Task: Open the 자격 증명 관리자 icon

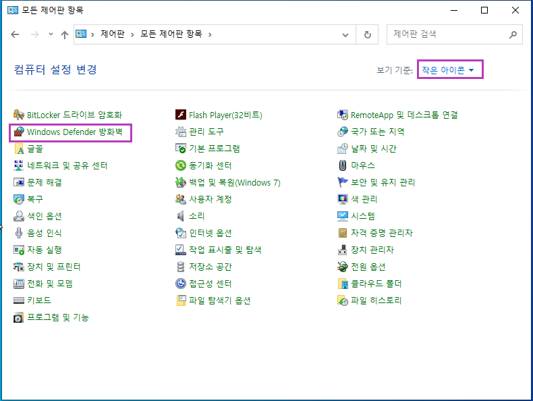Action: 343,233
